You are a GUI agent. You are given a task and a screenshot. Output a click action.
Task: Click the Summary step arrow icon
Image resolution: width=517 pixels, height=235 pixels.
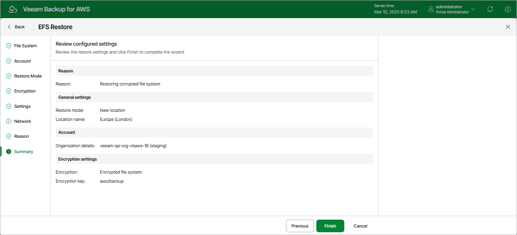9,152
